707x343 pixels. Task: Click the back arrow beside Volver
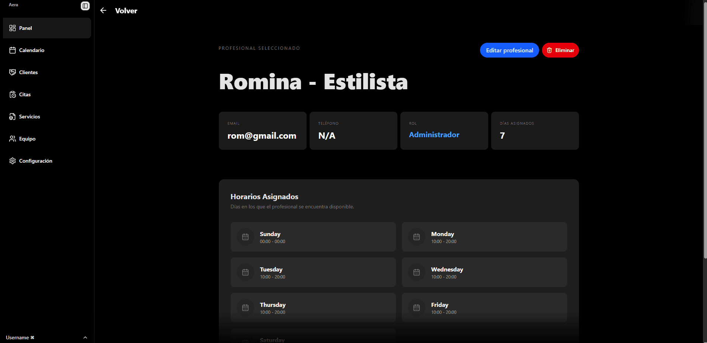tap(103, 11)
